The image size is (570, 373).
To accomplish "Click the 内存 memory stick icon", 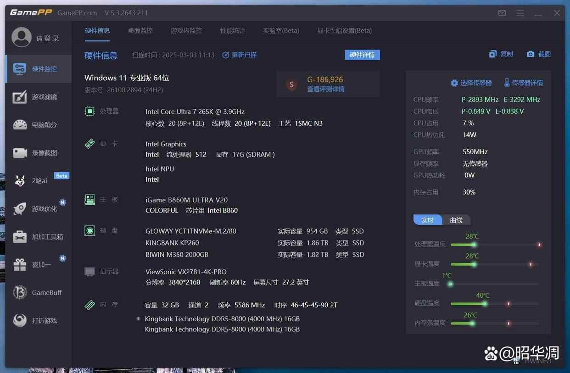I will tap(90, 305).
